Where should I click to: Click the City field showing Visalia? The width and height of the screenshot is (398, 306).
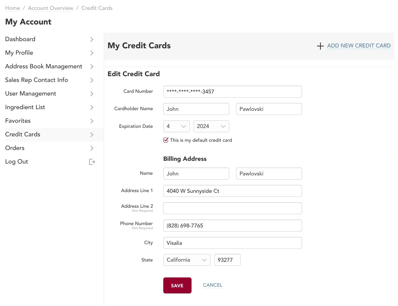pos(232,243)
